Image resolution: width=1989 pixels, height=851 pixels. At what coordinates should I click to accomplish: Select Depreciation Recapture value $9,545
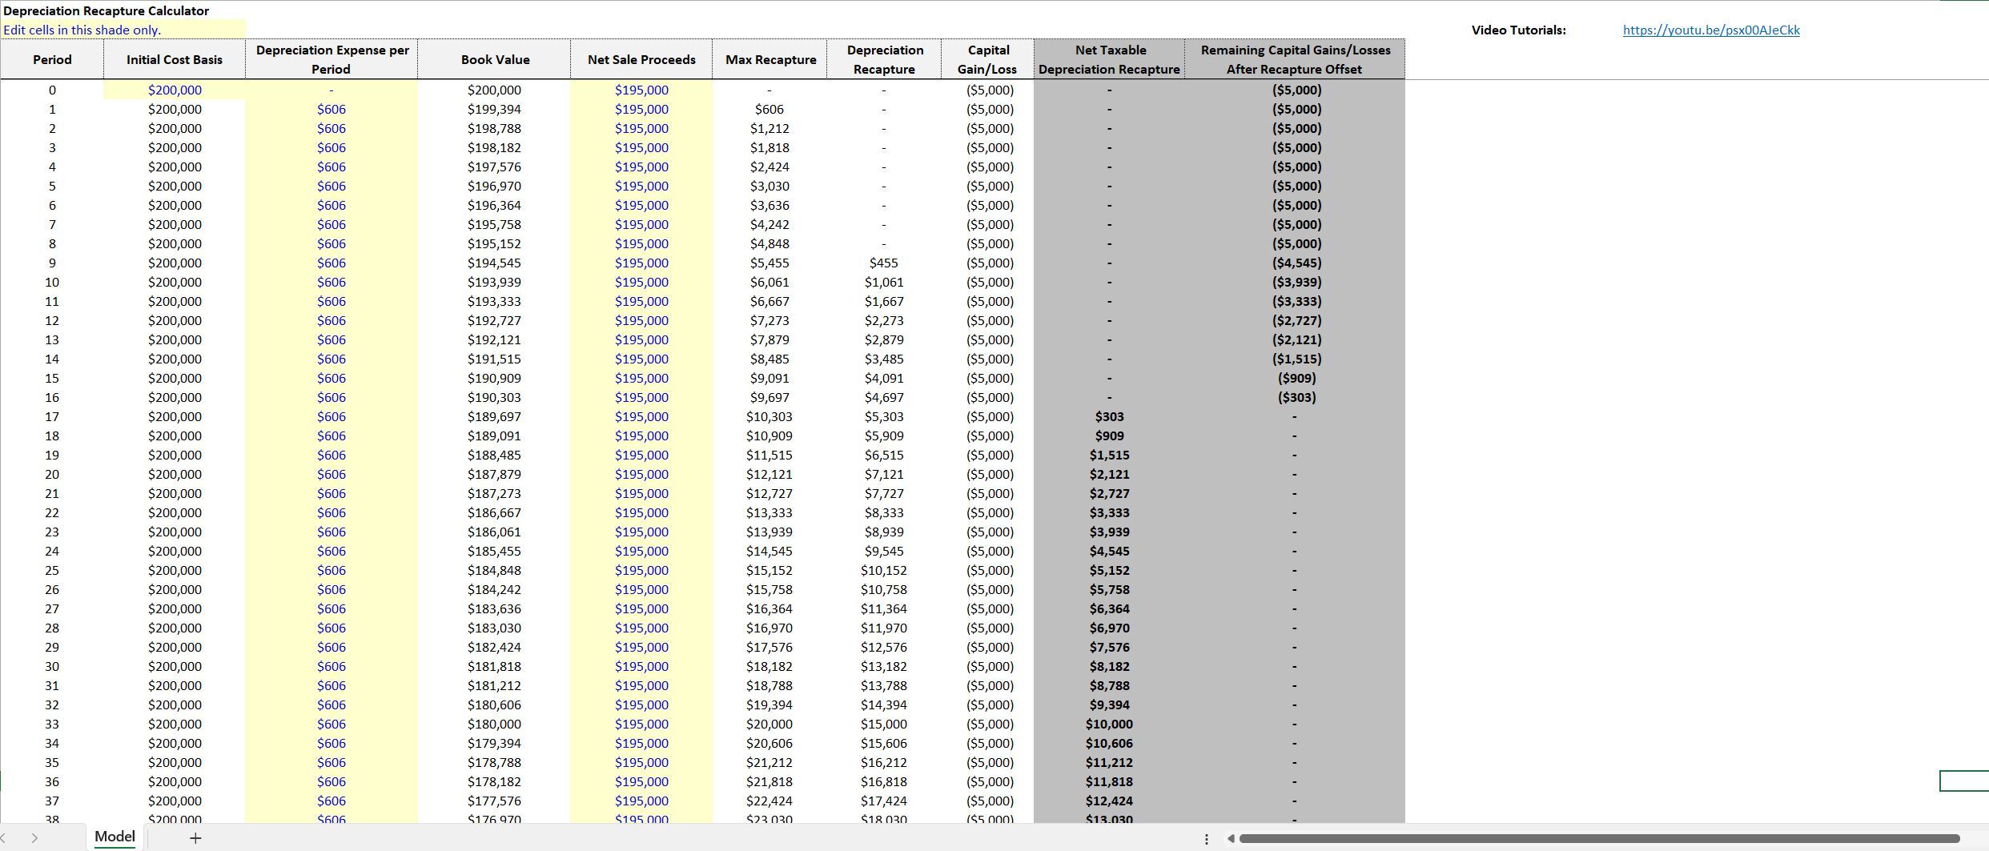click(x=885, y=551)
